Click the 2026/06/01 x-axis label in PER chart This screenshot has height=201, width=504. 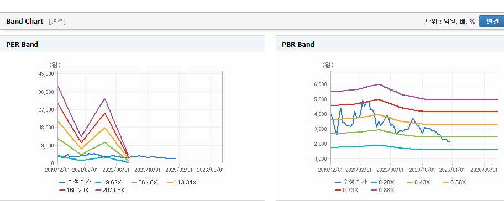pos(211,170)
